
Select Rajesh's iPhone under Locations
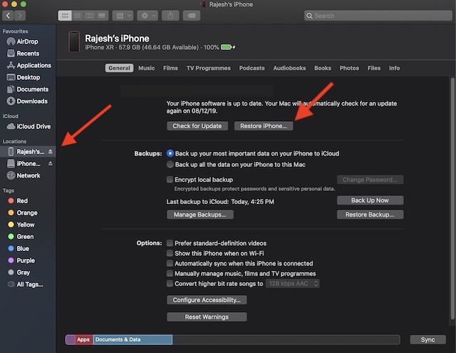pyautogui.click(x=26, y=152)
